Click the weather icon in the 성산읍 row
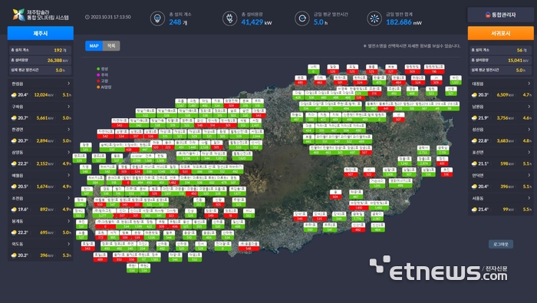This screenshot has width=537, height=303. (x=474, y=140)
